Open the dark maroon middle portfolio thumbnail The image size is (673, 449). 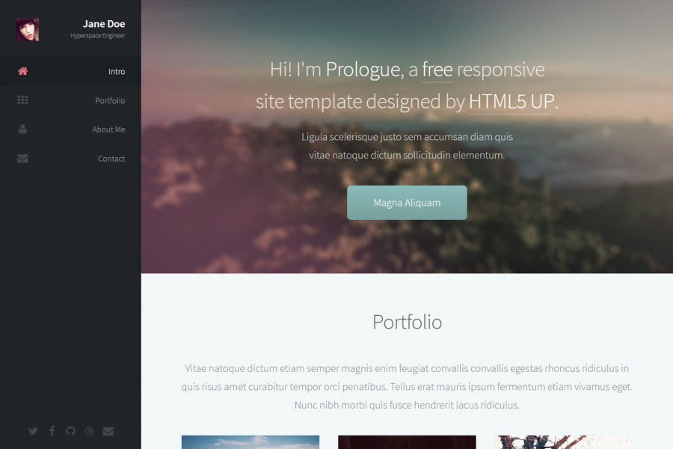(407, 442)
